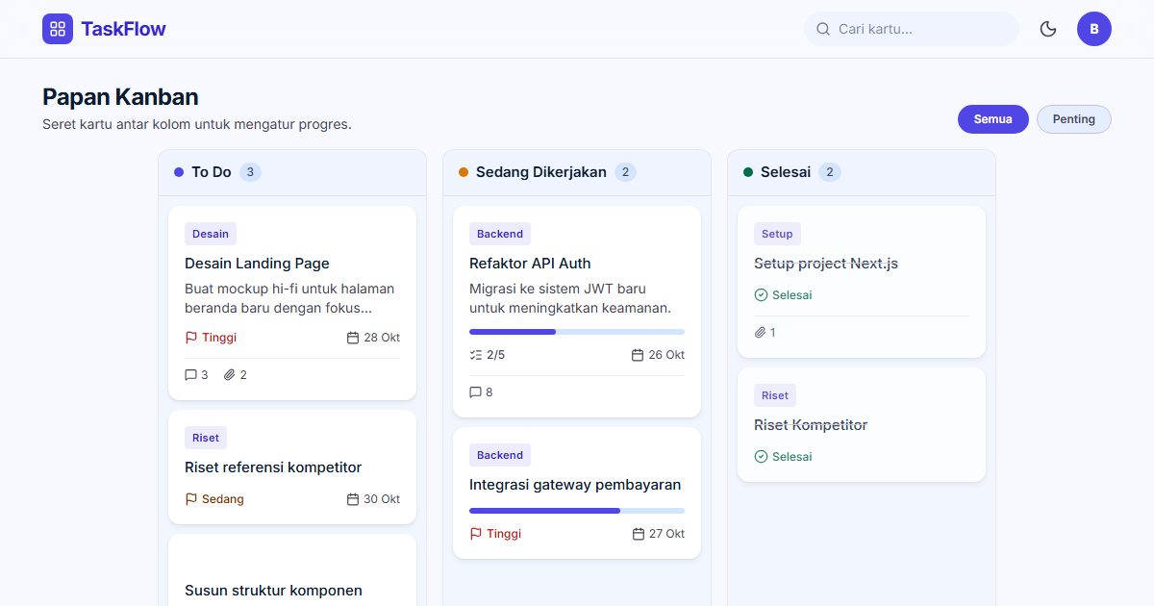This screenshot has width=1154, height=606.
Task: Open the Riset Kompetitor completed card
Action: tap(862, 424)
